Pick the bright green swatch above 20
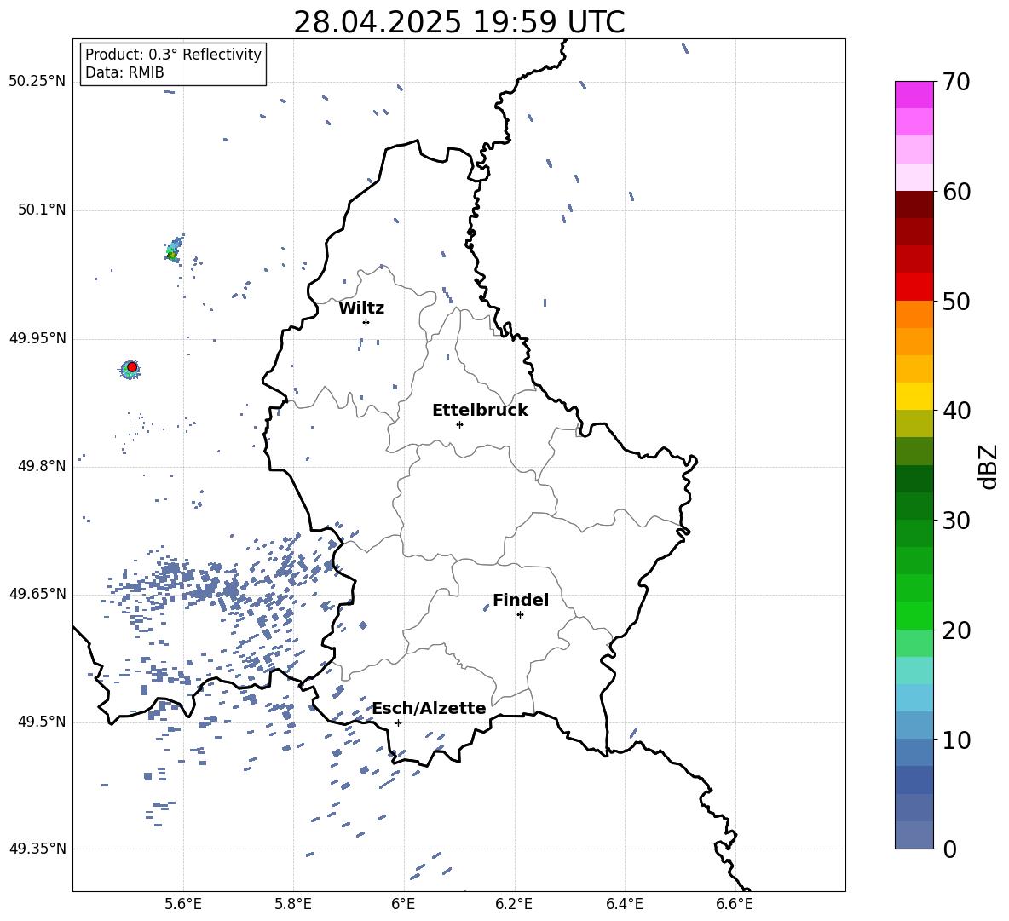The width and height of the screenshot is (1009, 921). 914,615
